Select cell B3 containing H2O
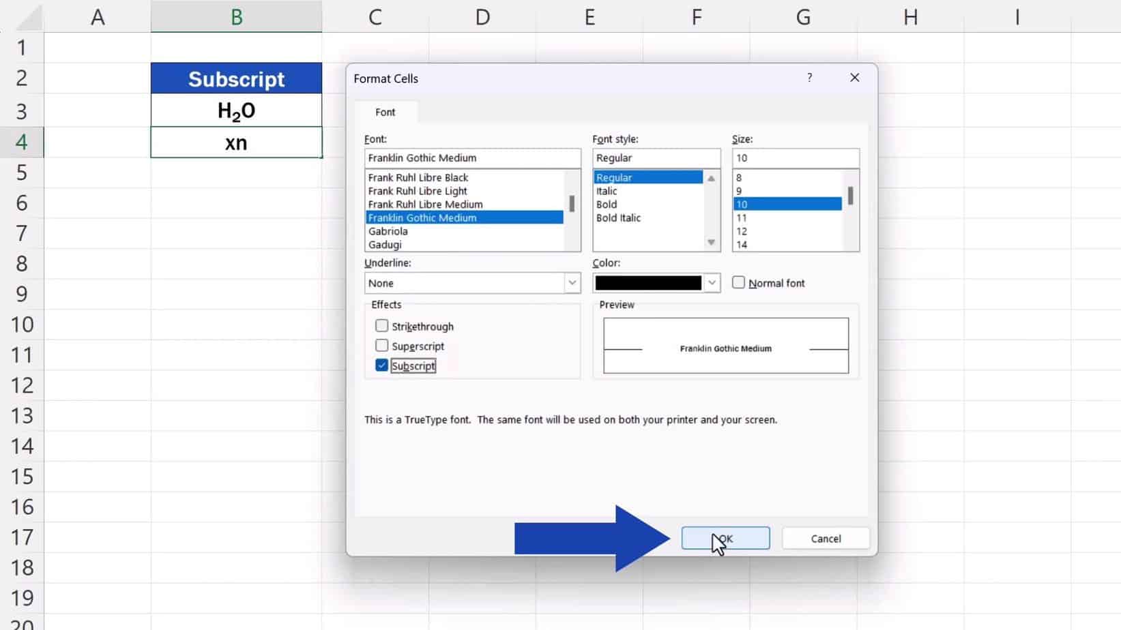1121x630 pixels. pos(235,110)
